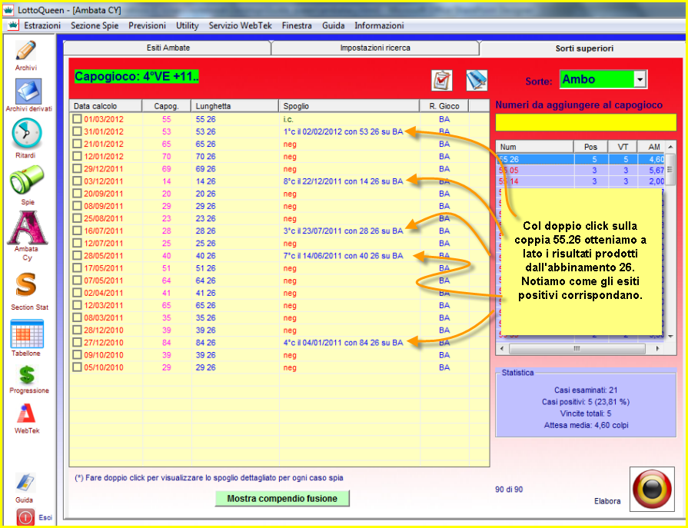Open the Section Stat icon
Screen dimensions: 688x528
click(x=26, y=284)
